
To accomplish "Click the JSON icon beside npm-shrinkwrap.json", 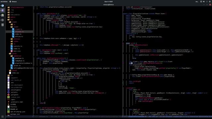I will [x=9, y=112].
